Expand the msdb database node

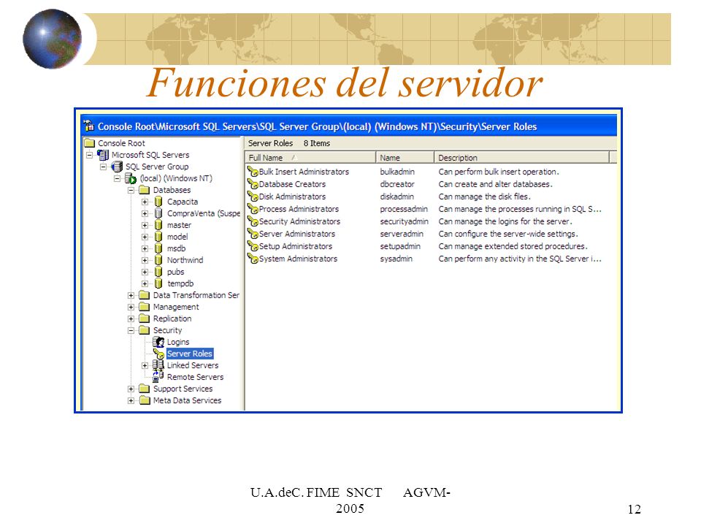145,248
